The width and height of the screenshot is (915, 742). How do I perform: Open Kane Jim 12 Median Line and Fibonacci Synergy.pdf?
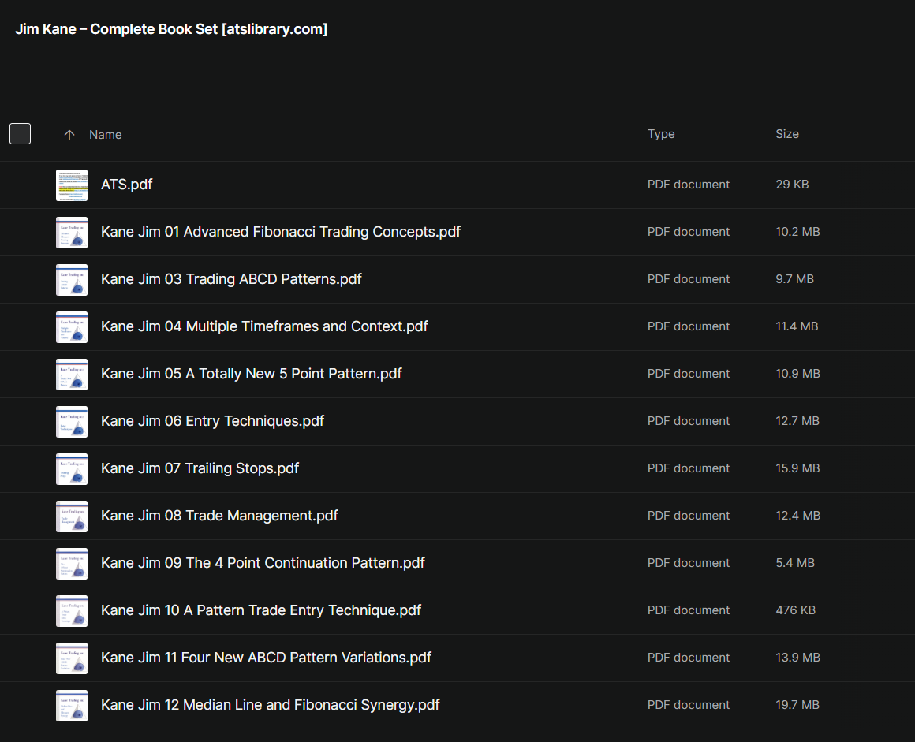click(x=271, y=705)
